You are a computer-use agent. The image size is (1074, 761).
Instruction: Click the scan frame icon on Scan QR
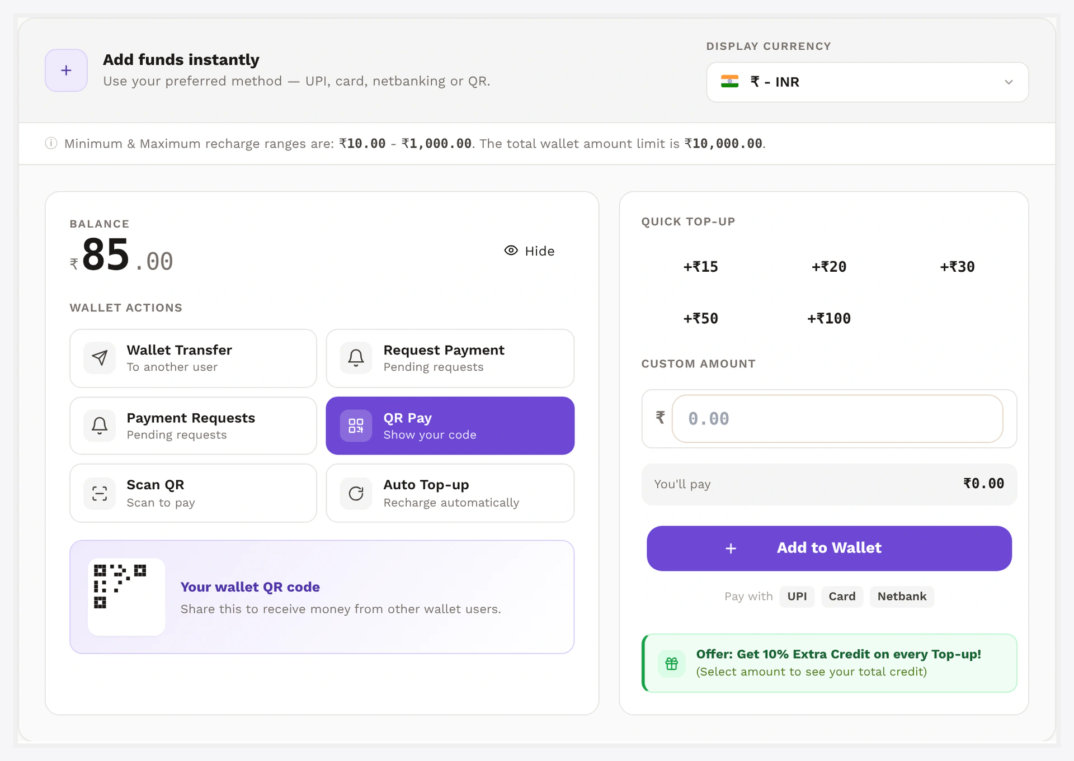[x=100, y=493]
